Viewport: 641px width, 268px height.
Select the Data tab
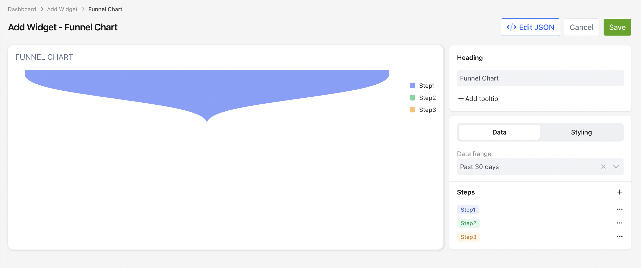[499, 132]
